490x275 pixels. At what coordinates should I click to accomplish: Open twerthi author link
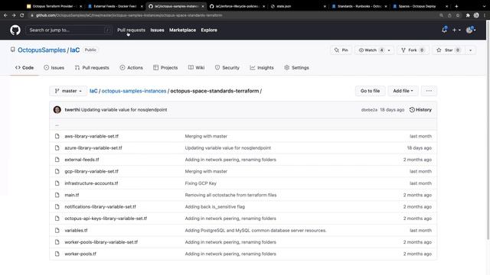coord(72,110)
